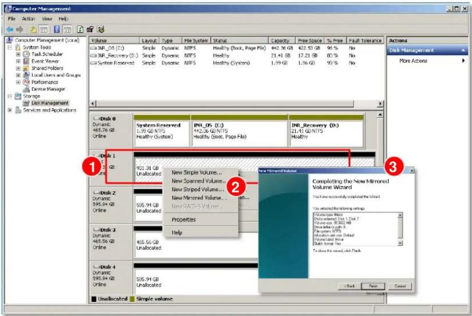Open the View menu
Viewport: 472px width, 316px height.
coord(47,18)
